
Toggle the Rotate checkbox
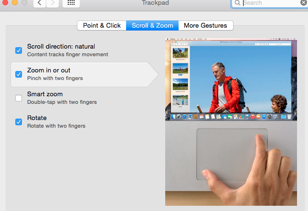[19, 122]
